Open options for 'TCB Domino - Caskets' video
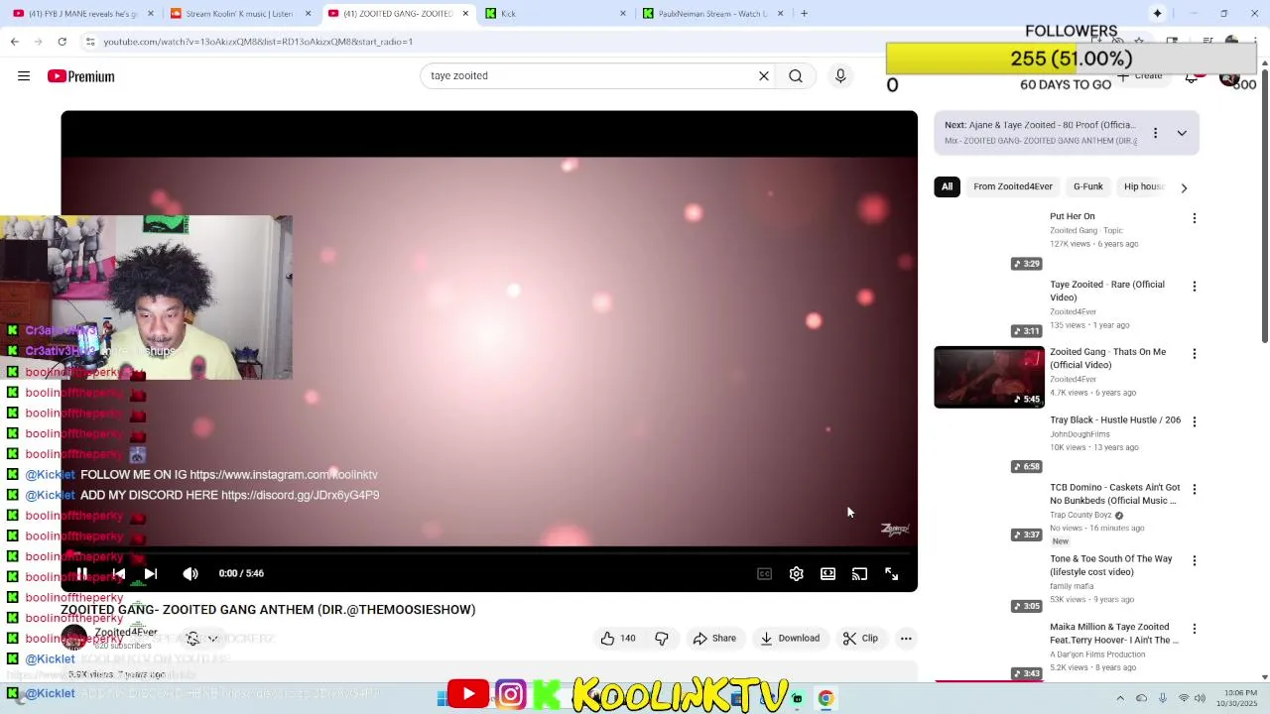 coord(1195,489)
